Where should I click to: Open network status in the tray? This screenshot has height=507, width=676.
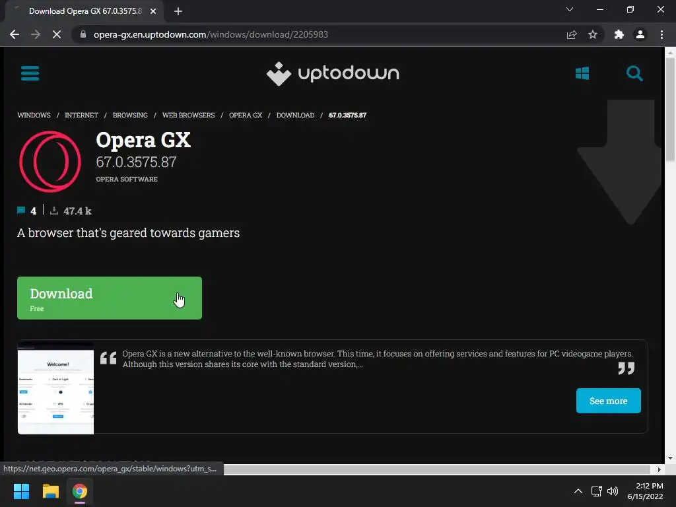[x=597, y=491]
